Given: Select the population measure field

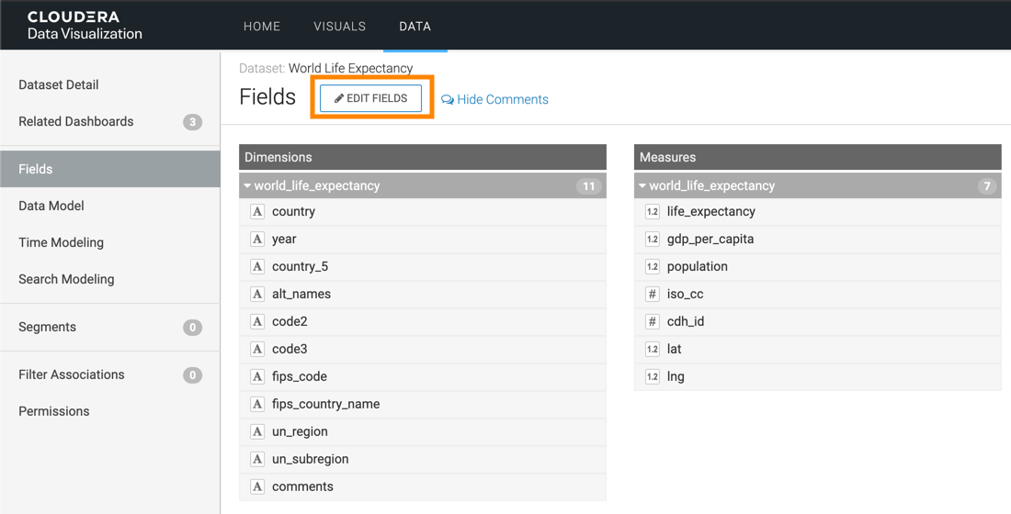Looking at the screenshot, I should pos(697,266).
